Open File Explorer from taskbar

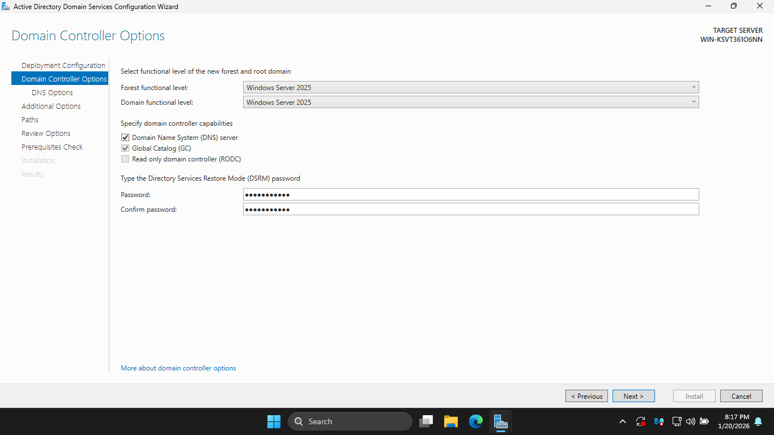coord(450,421)
